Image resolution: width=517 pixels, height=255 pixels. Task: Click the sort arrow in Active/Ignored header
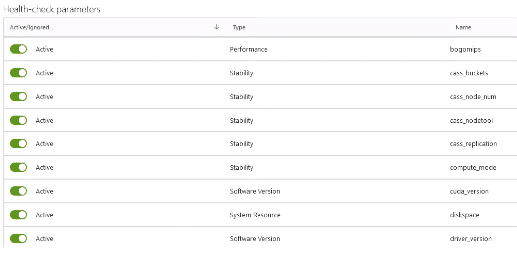click(216, 27)
